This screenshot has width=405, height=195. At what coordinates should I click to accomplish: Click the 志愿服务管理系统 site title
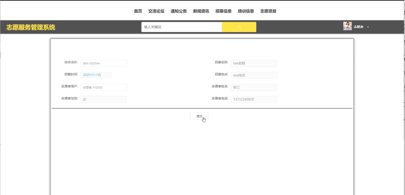click(31, 27)
